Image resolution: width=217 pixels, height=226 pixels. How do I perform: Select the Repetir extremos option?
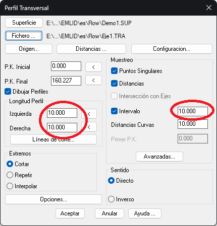(x=10, y=175)
